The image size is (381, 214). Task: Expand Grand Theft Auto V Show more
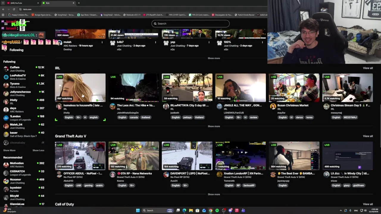tap(214, 194)
